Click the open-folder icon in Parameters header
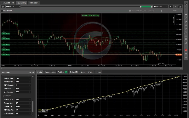The image size is (189, 118). click(x=30, y=72)
